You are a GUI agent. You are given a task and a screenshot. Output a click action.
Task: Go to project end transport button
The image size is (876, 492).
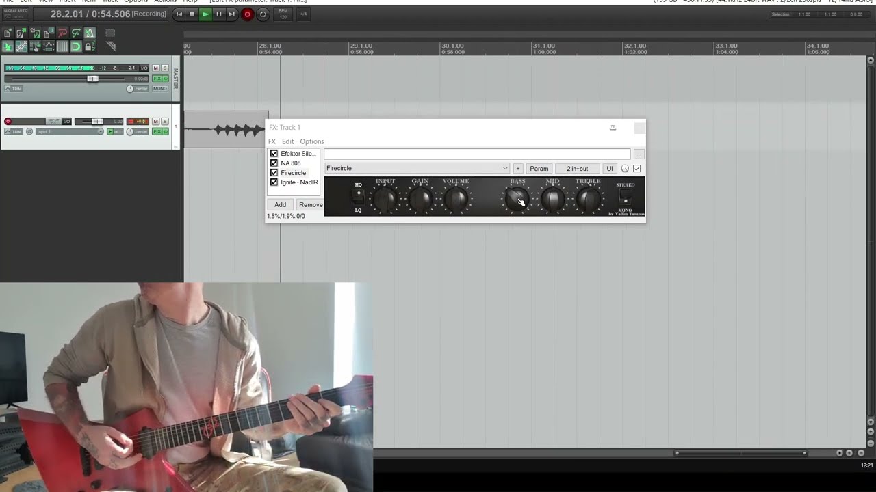(231, 14)
